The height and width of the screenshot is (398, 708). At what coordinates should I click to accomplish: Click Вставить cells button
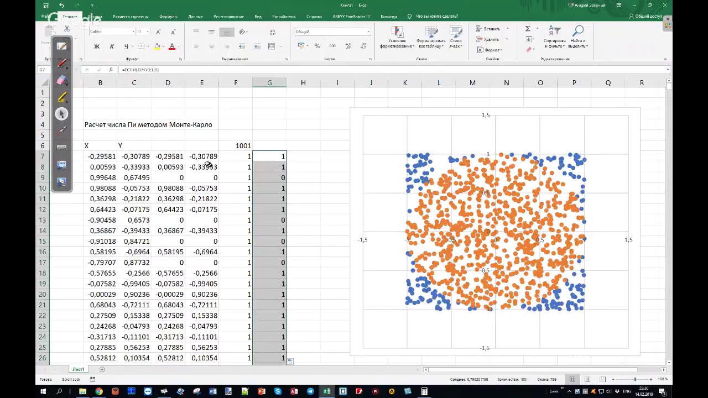490,29
